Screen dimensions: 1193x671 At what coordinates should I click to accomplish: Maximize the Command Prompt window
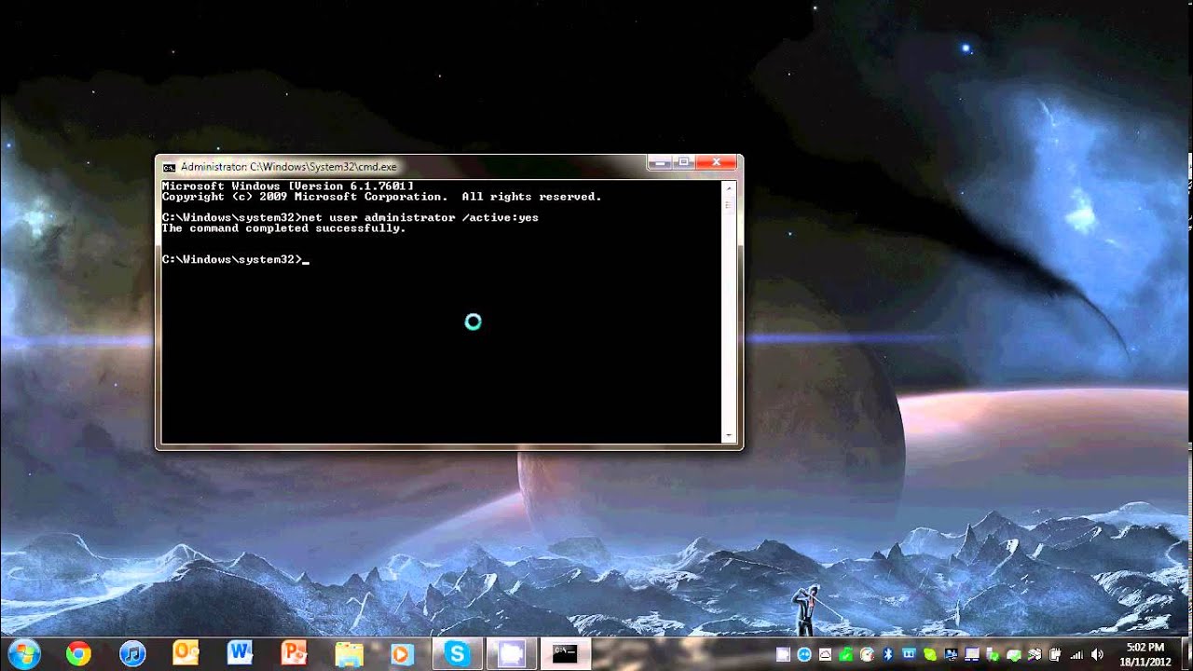(684, 163)
